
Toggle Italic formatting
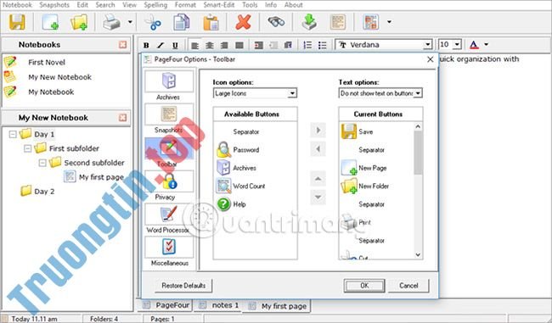coord(161,45)
